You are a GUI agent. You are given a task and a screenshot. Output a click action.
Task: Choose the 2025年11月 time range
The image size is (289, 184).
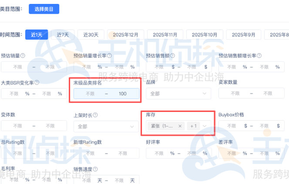pos(165,35)
